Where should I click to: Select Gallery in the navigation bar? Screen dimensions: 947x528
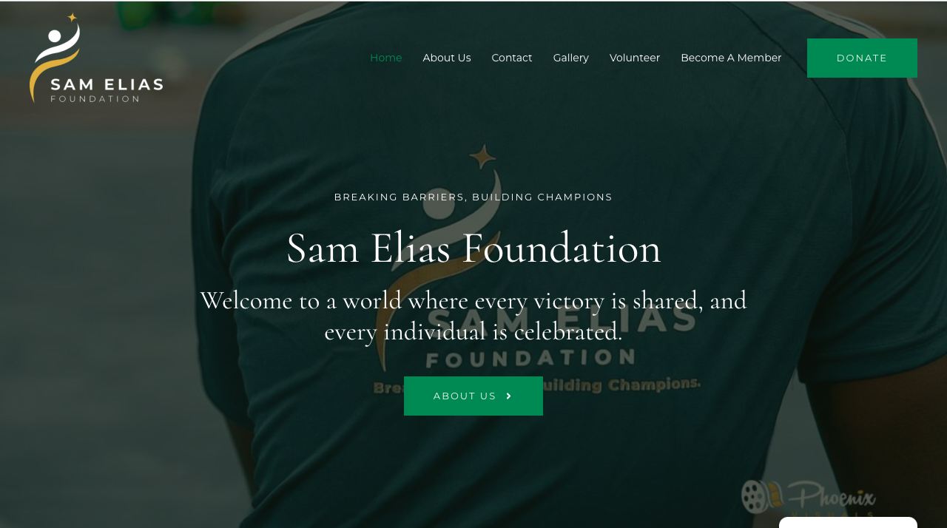coord(571,58)
